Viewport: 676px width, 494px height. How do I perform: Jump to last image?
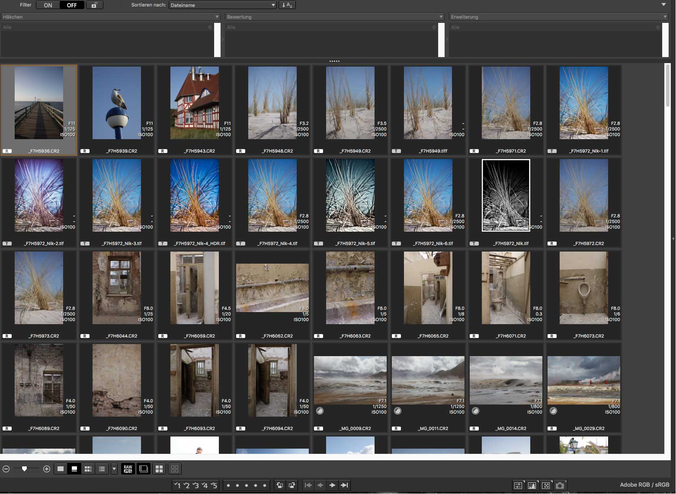344,485
